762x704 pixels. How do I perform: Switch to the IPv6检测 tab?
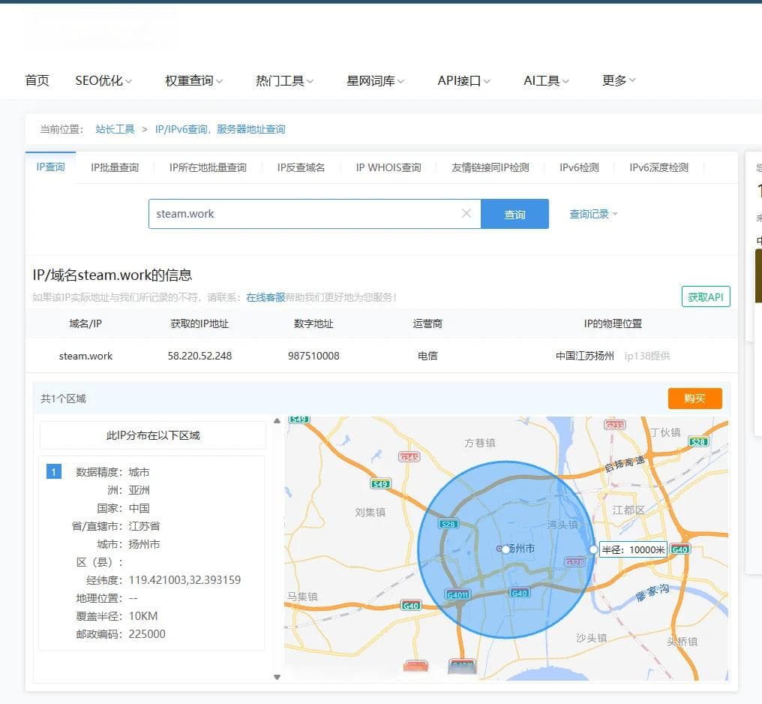[x=579, y=167]
